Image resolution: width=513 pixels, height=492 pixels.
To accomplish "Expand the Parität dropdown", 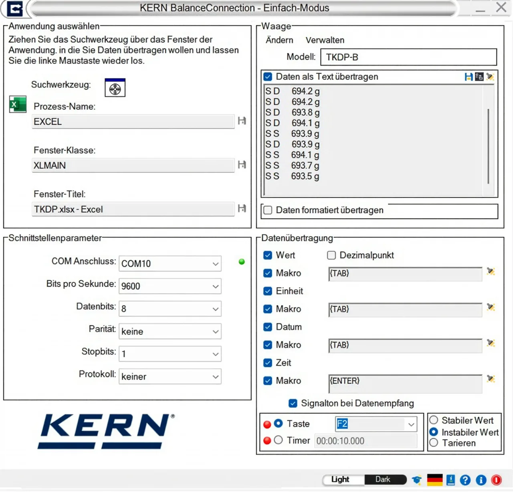I will point(170,331).
